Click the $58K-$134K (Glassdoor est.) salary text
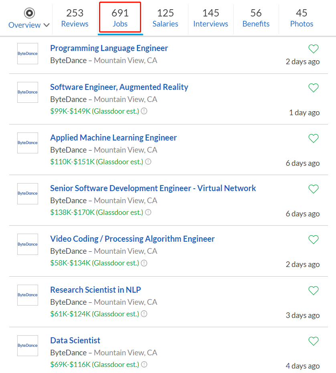Image resolution: width=336 pixels, height=373 pixels. click(95, 263)
